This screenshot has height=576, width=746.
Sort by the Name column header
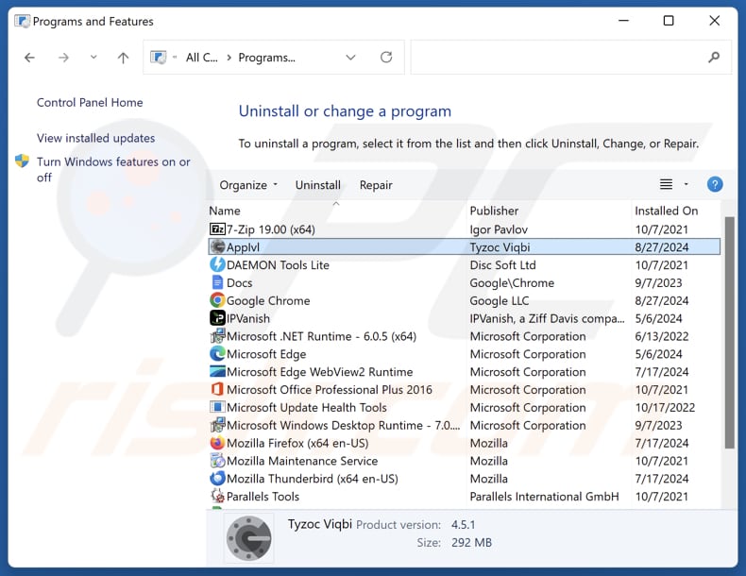(x=225, y=211)
